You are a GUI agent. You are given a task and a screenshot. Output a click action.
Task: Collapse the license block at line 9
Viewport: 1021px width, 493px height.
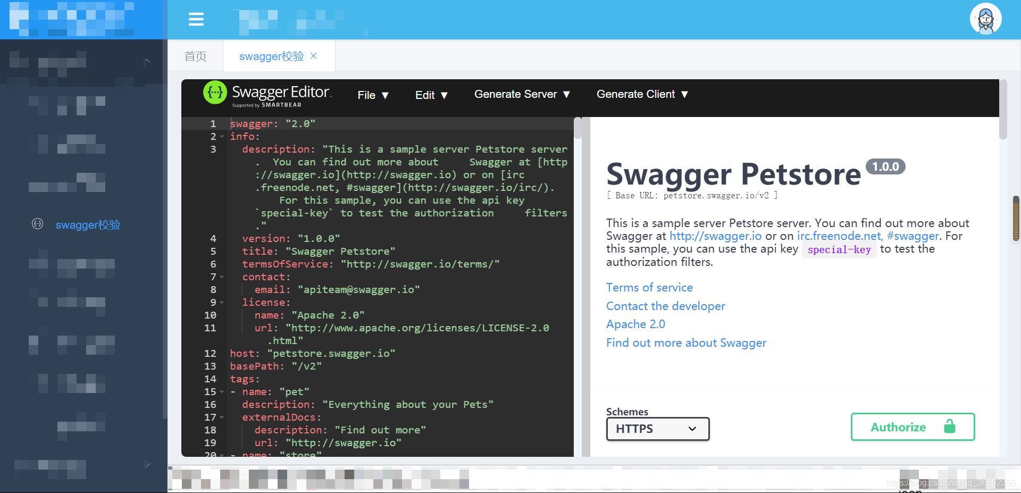(x=222, y=303)
